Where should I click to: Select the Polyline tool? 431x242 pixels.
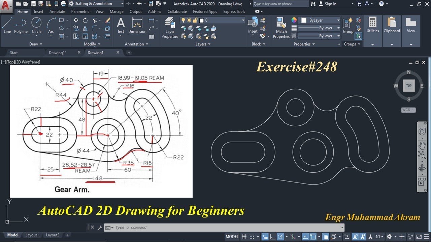21,26
